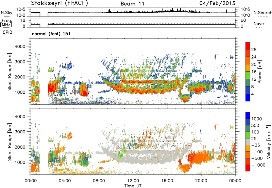Image resolution: width=272 pixels, height=188 pixels.
Task: Select the Time UT axis title
Action: [133, 186]
